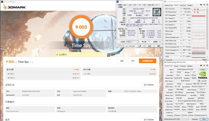Click the warning triangle icon in the validation banner
This screenshot has width=209, height=121.
[x=57, y=55]
